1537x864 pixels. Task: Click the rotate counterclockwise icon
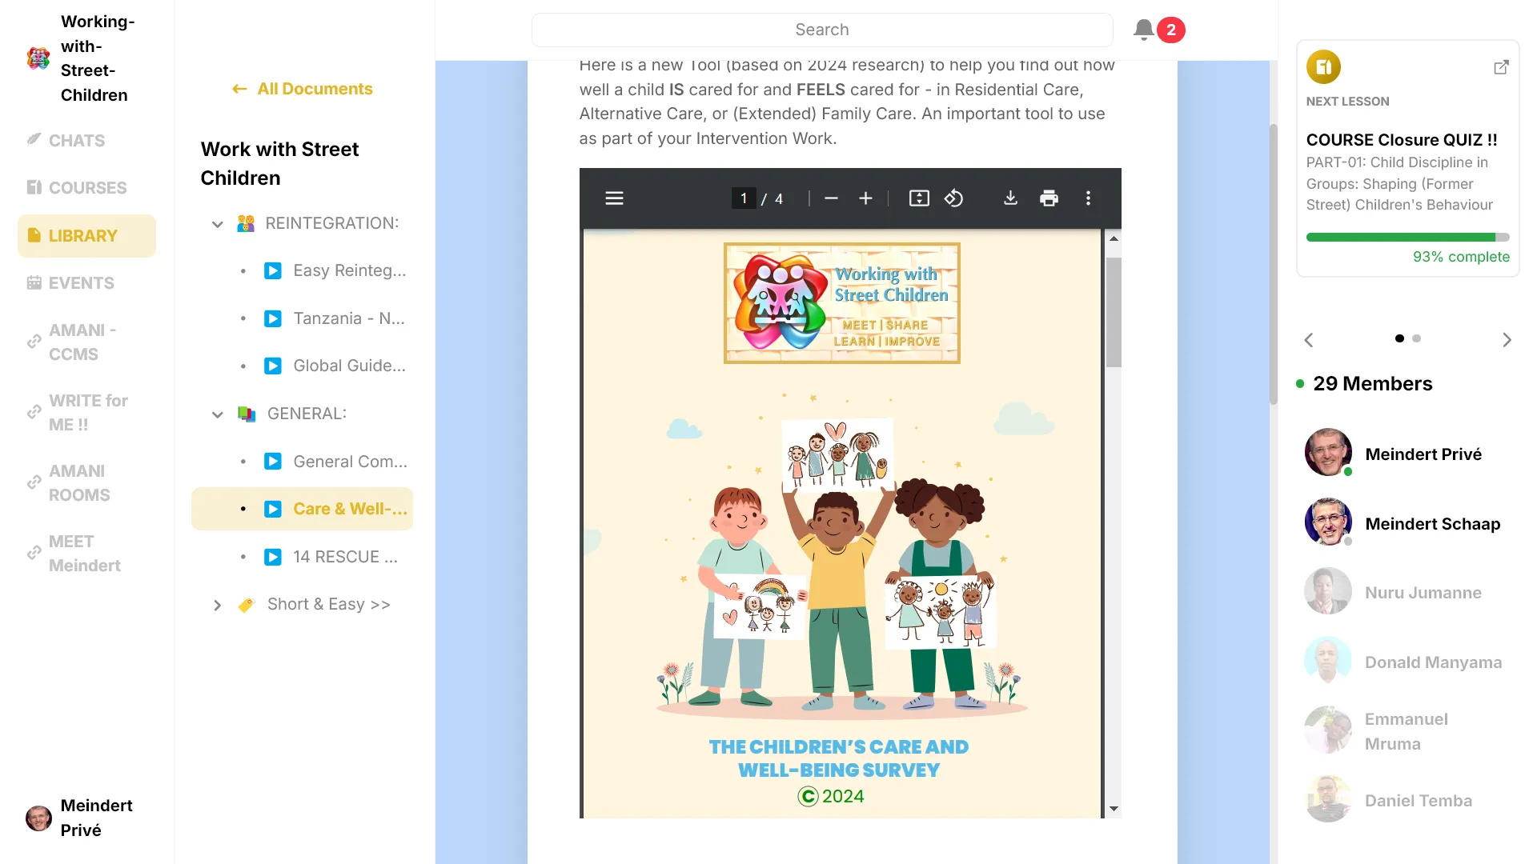coord(953,198)
